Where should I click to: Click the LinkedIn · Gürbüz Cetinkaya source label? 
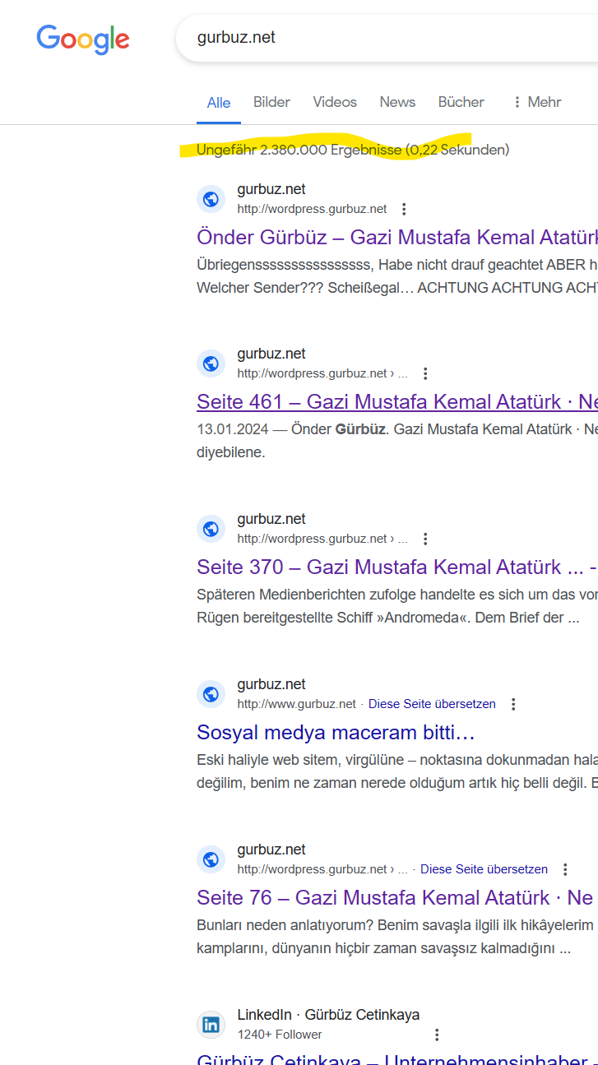[x=328, y=1015]
